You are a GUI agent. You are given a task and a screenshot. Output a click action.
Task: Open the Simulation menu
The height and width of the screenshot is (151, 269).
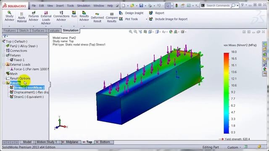84,5
